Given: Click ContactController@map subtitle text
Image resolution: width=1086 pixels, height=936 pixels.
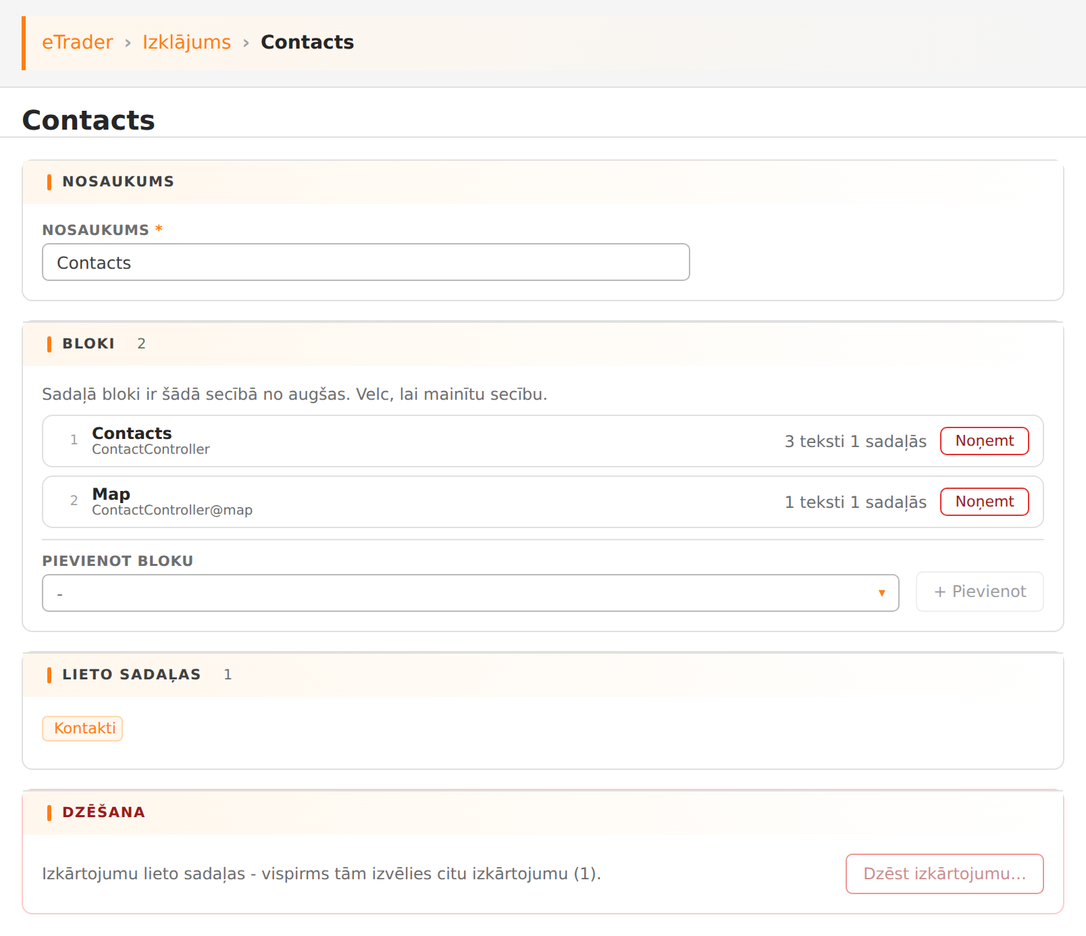Looking at the screenshot, I should point(172,510).
